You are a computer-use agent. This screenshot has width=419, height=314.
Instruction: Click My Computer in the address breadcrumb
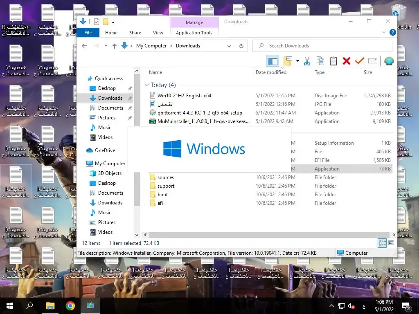151,46
